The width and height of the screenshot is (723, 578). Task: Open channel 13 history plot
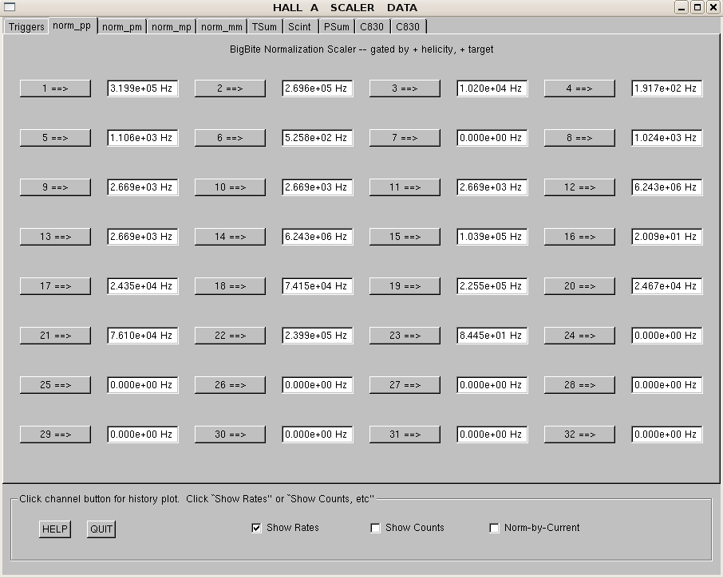(55, 237)
